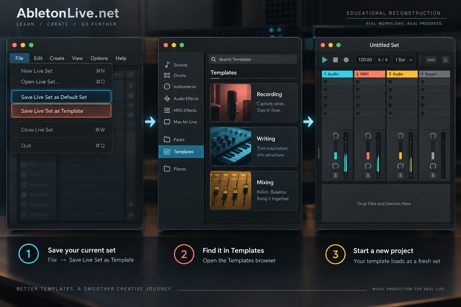Open the View menu
Viewport: 461px width, 307px height.
[77, 58]
